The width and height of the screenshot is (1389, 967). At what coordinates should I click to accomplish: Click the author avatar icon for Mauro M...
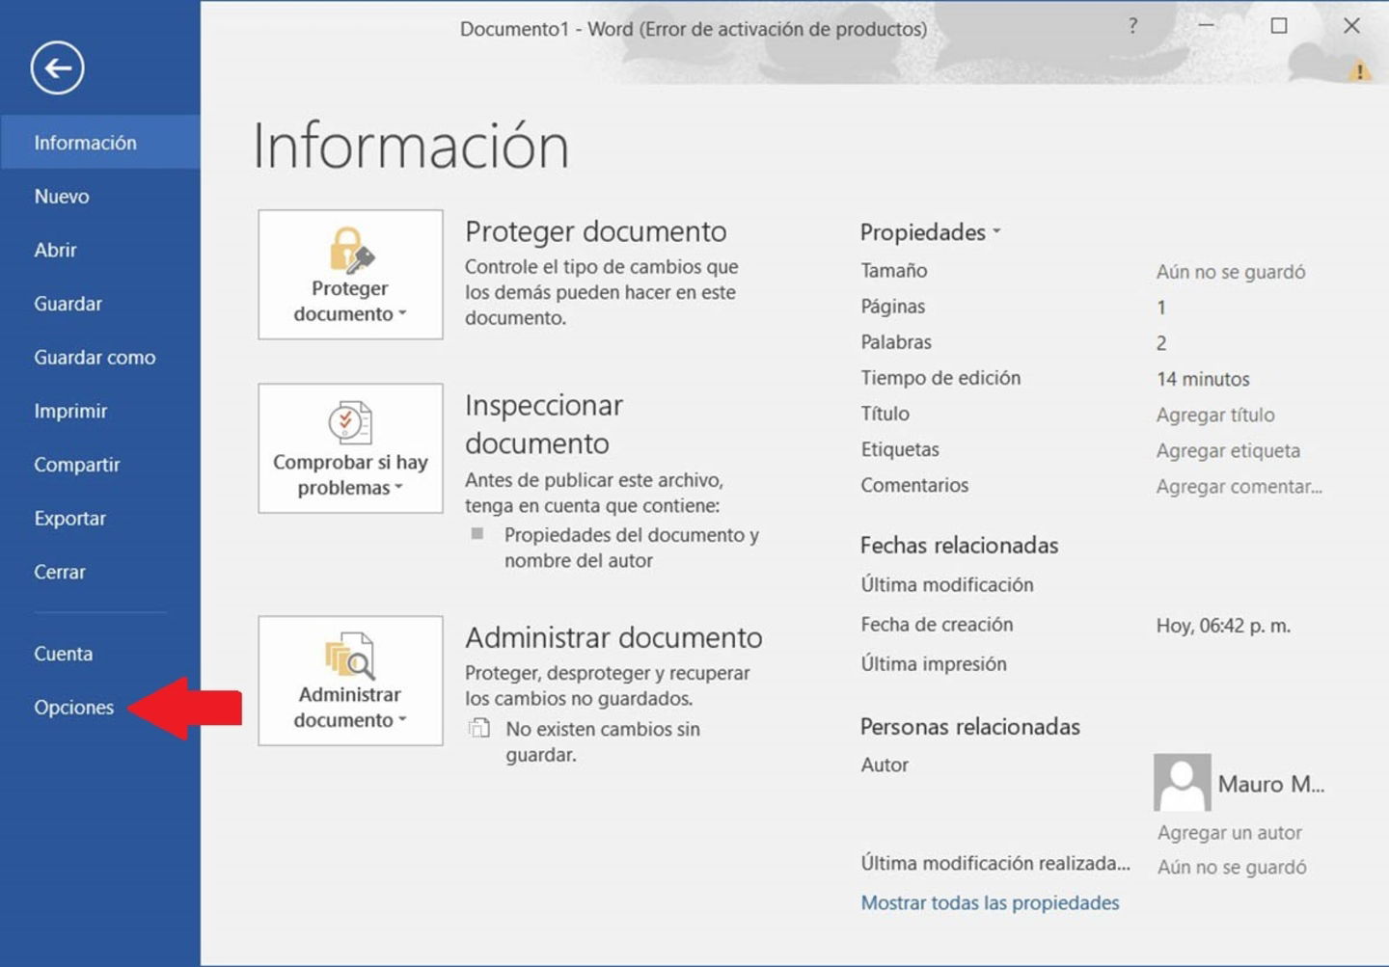pos(1182,782)
